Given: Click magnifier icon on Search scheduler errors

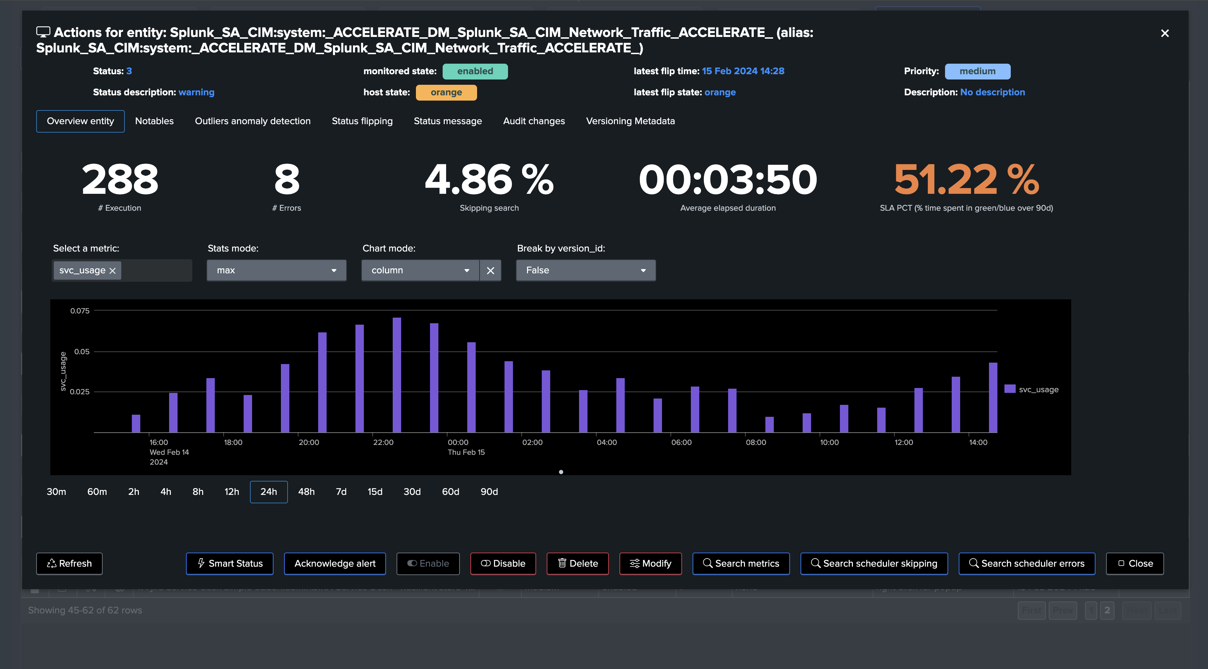Looking at the screenshot, I should pos(974,563).
